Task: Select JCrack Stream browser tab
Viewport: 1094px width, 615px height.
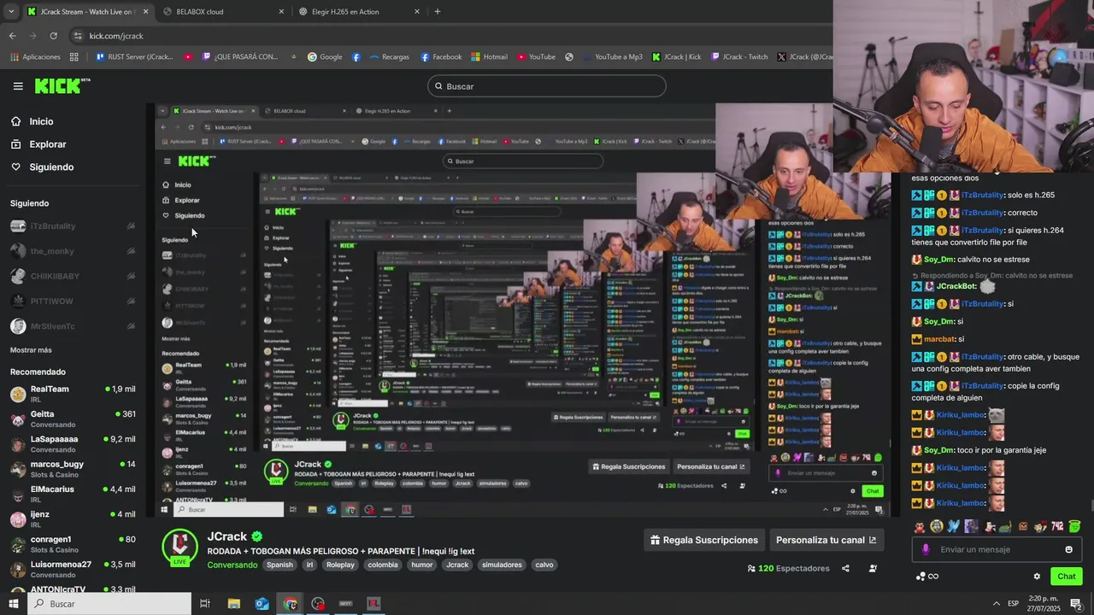Action: pos(88,12)
